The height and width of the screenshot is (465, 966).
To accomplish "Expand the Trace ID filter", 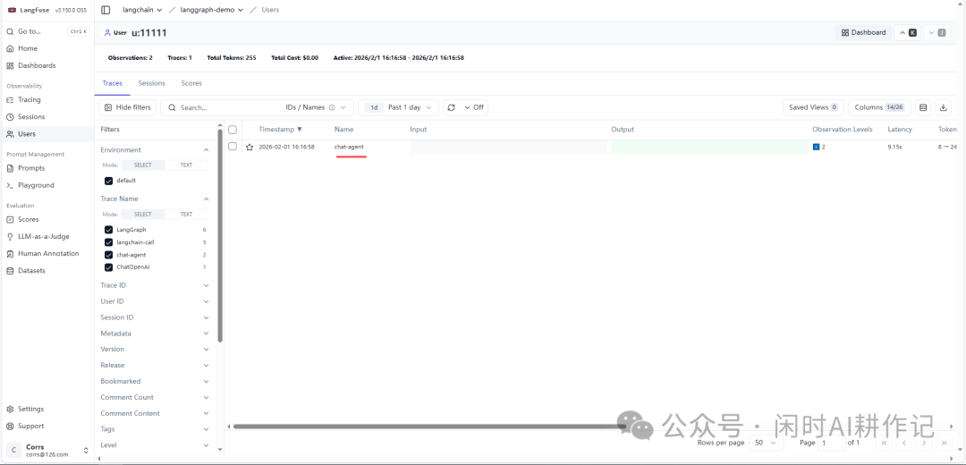I will point(155,286).
